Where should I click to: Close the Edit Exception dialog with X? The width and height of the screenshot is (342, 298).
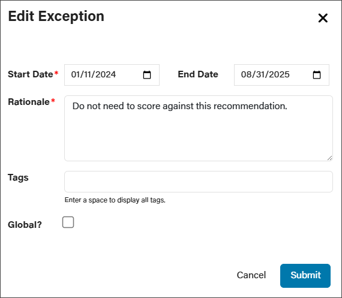(323, 18)
